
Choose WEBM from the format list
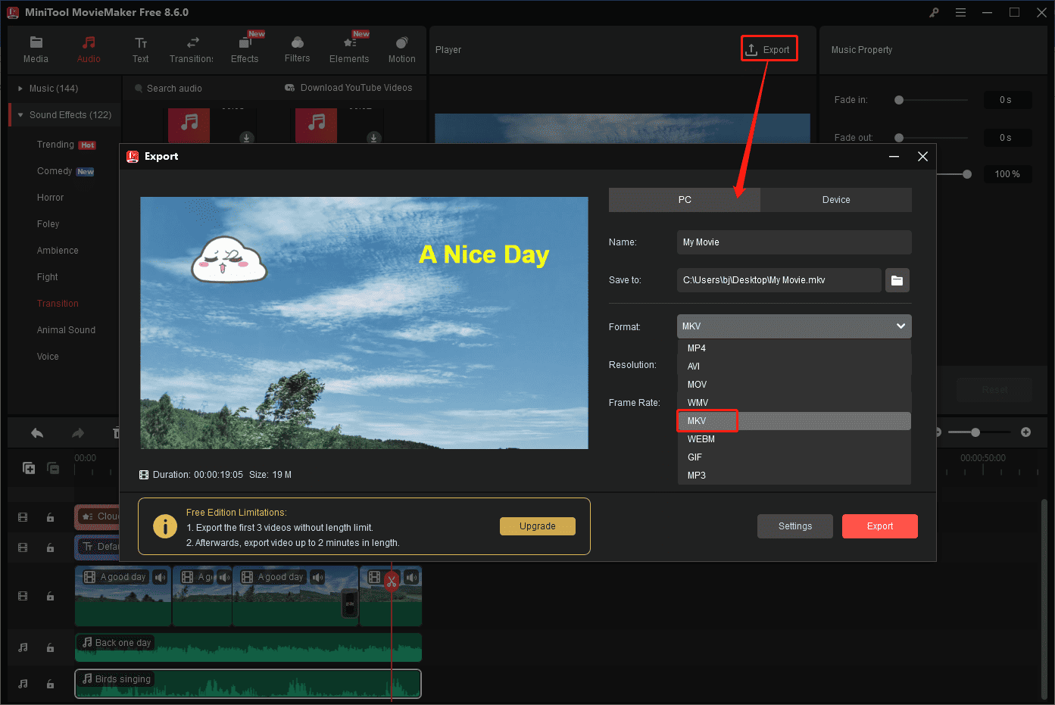coord(794,439)
